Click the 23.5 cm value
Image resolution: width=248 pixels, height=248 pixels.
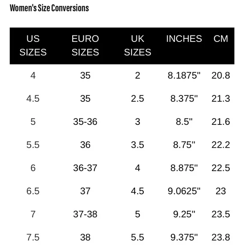(221, 214)
